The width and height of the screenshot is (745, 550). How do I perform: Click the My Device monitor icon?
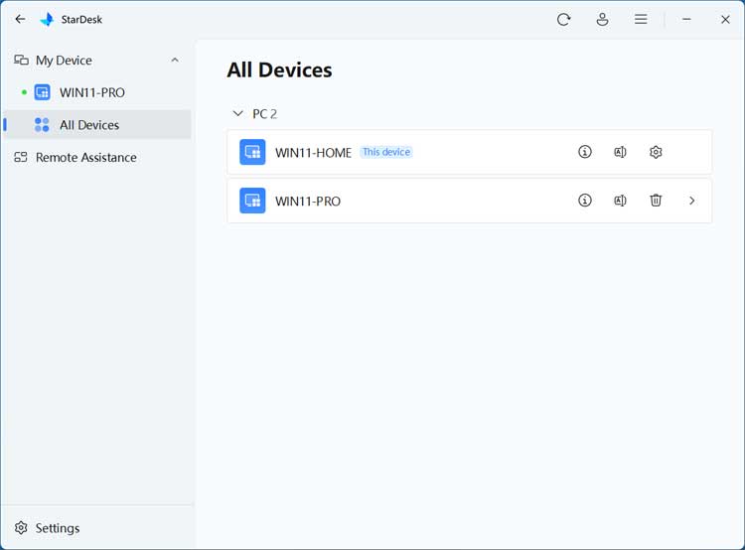(x=21, y=60)
